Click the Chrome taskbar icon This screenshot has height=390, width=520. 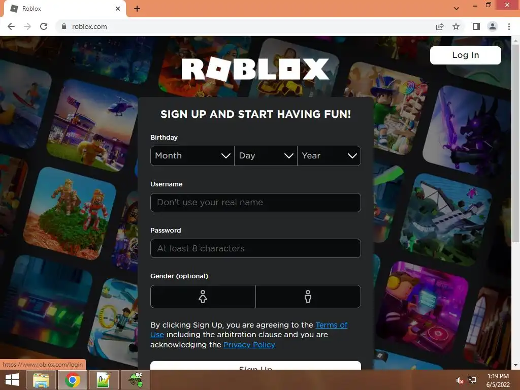click(73, 380)
